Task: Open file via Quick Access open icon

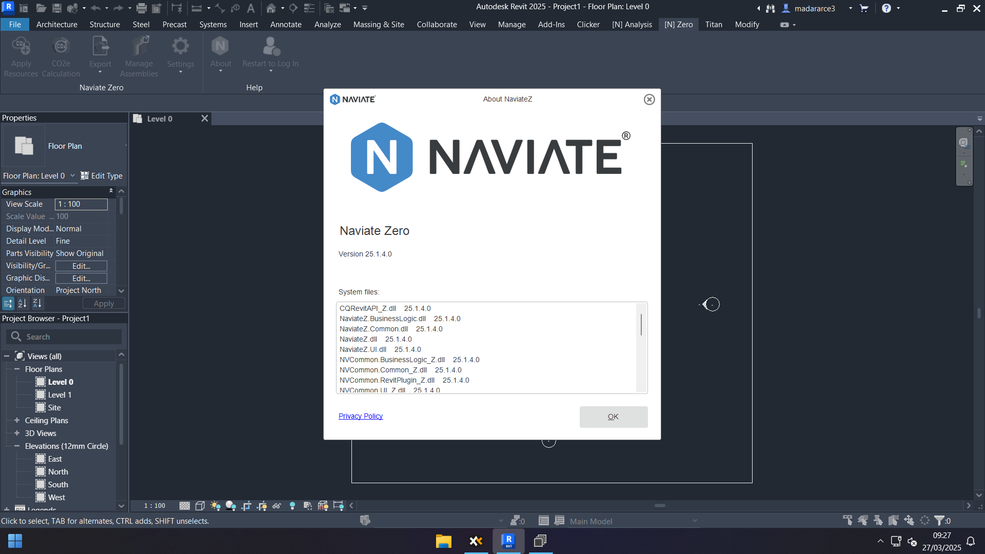Action: [x=41, y=8]
